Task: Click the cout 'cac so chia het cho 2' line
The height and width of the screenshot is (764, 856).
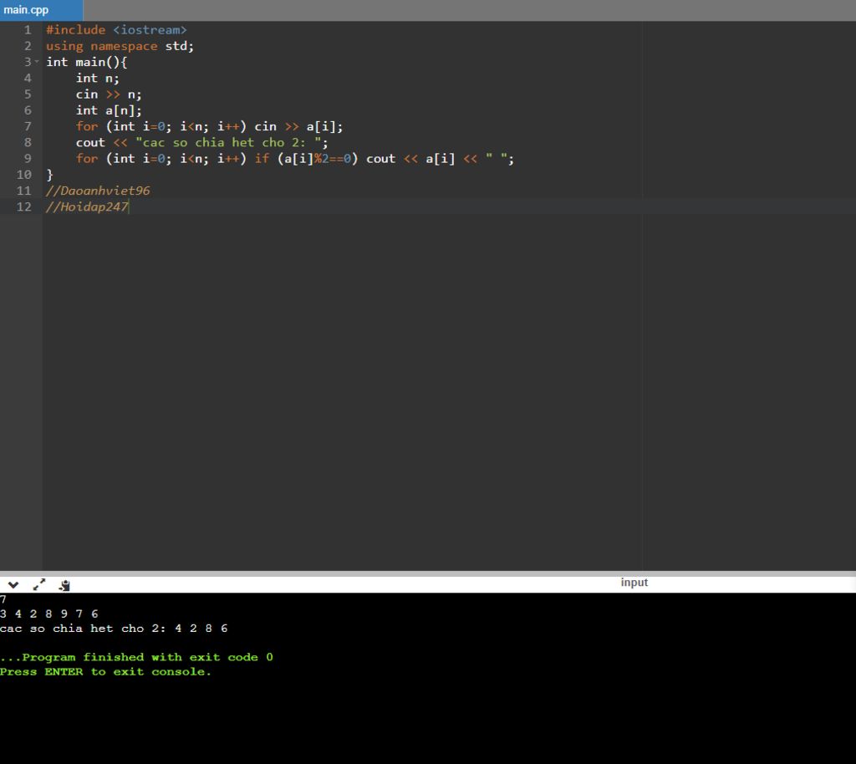Action: 202,142
